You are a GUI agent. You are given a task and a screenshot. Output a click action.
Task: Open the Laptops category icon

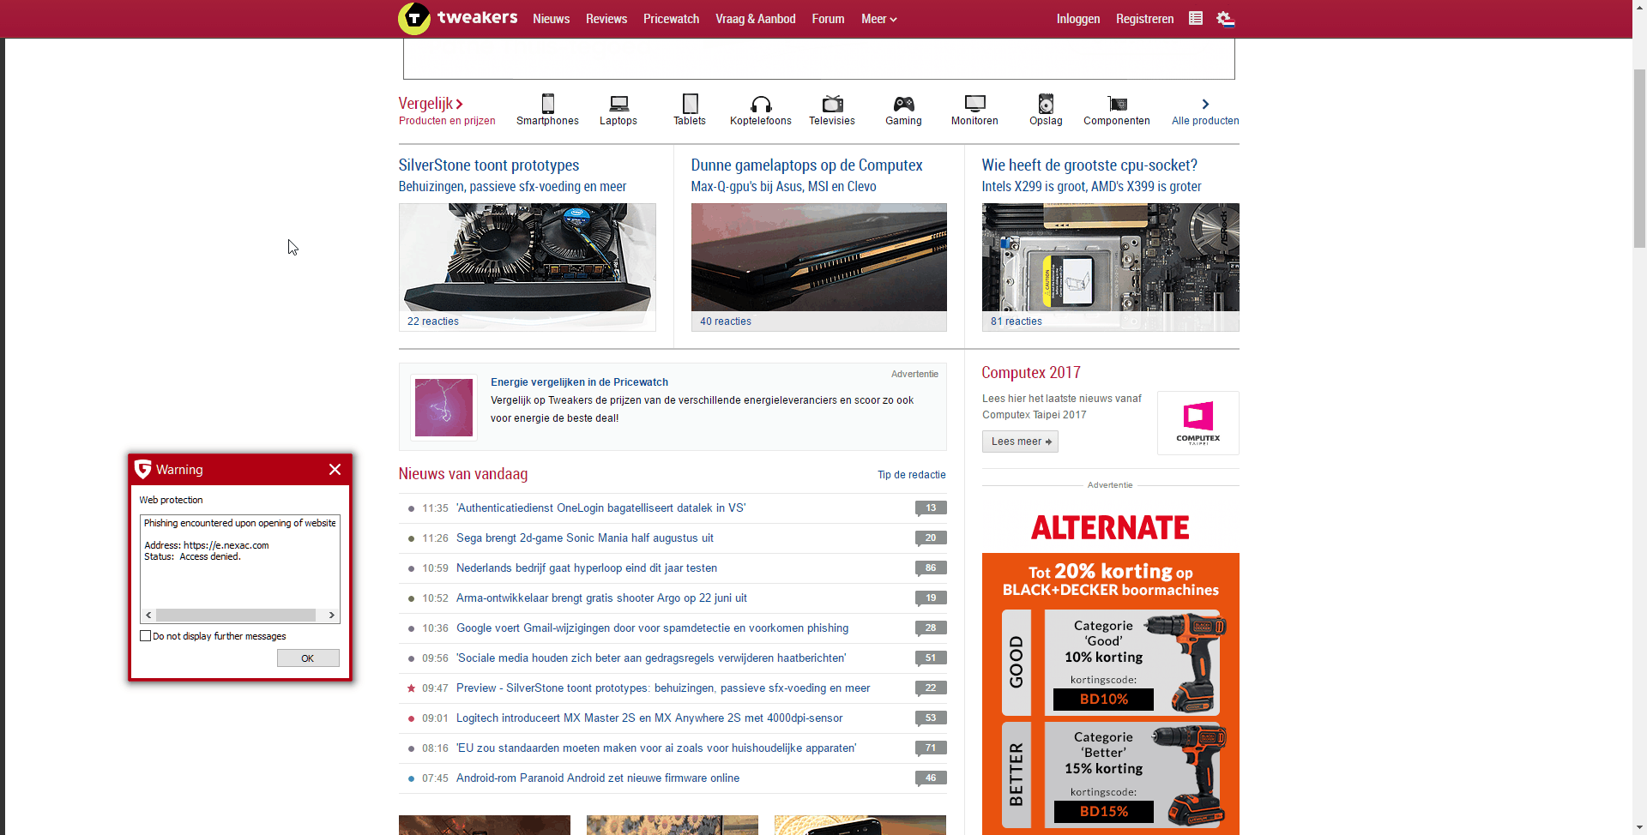618,104
